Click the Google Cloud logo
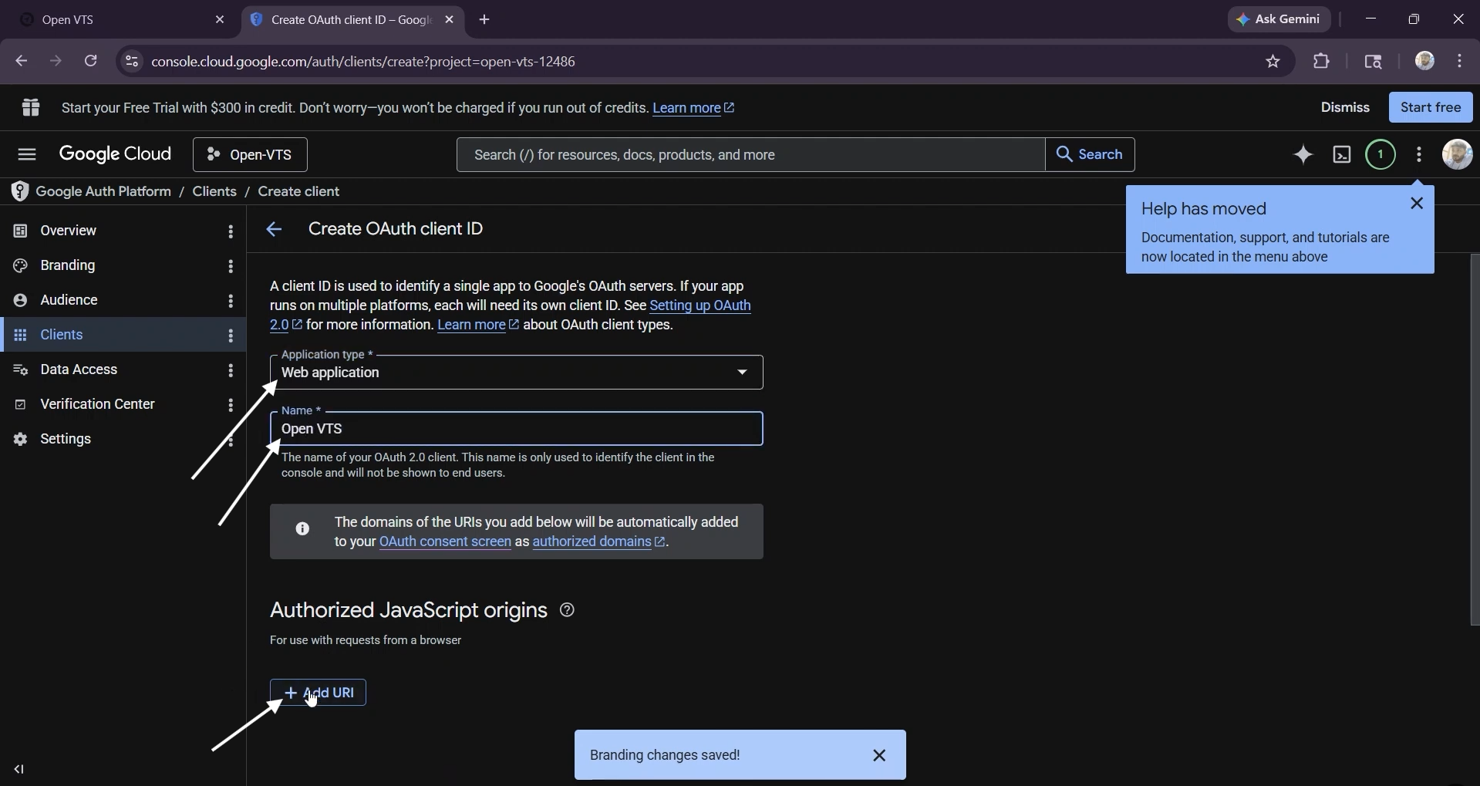The height and width of the screenshot is (786, 1480). tap(115, 154)
